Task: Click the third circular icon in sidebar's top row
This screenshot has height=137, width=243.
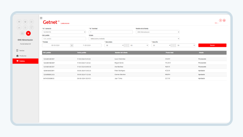Action: [x=31, y=22]
